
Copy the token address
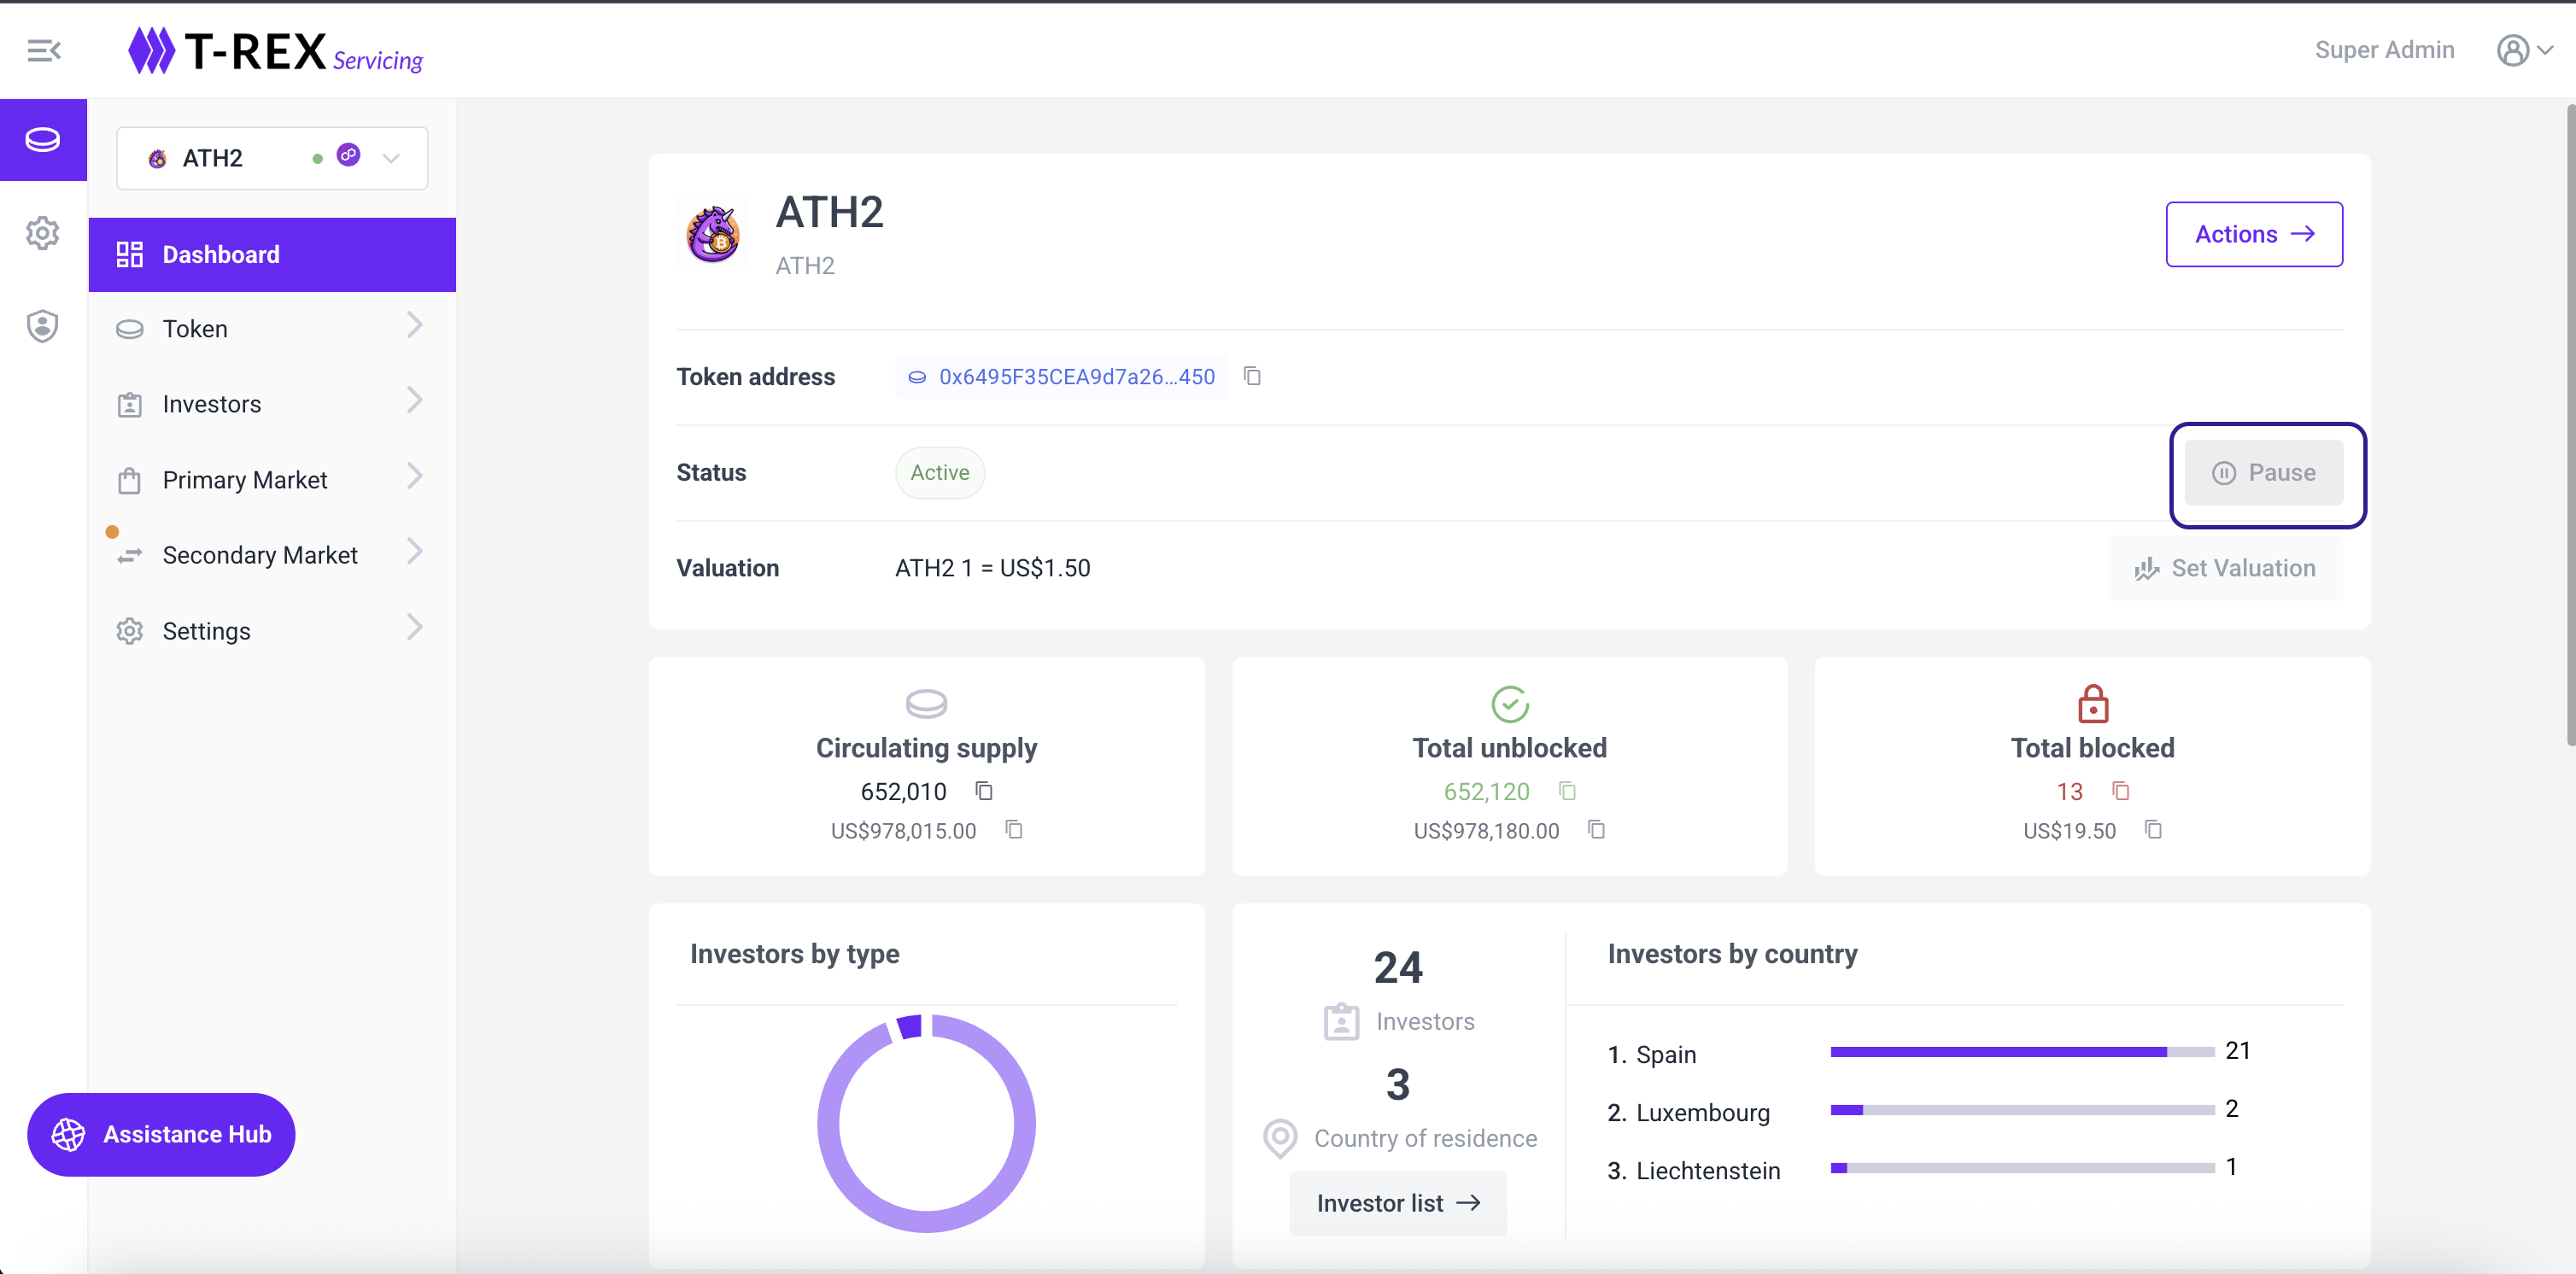pos(1252,376)
